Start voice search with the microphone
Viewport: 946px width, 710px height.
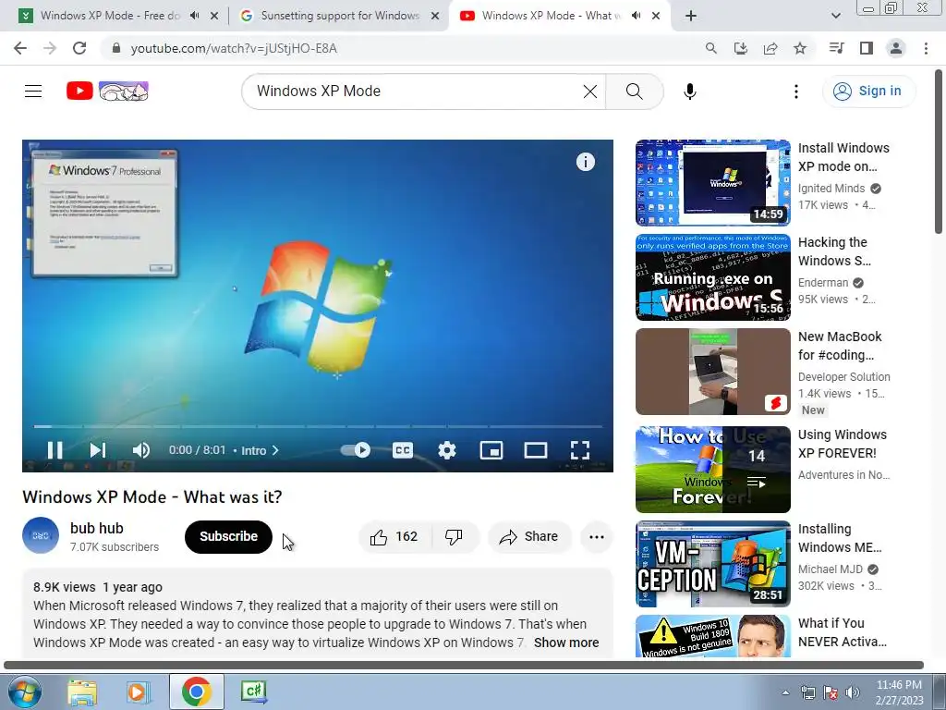point(689,92)
